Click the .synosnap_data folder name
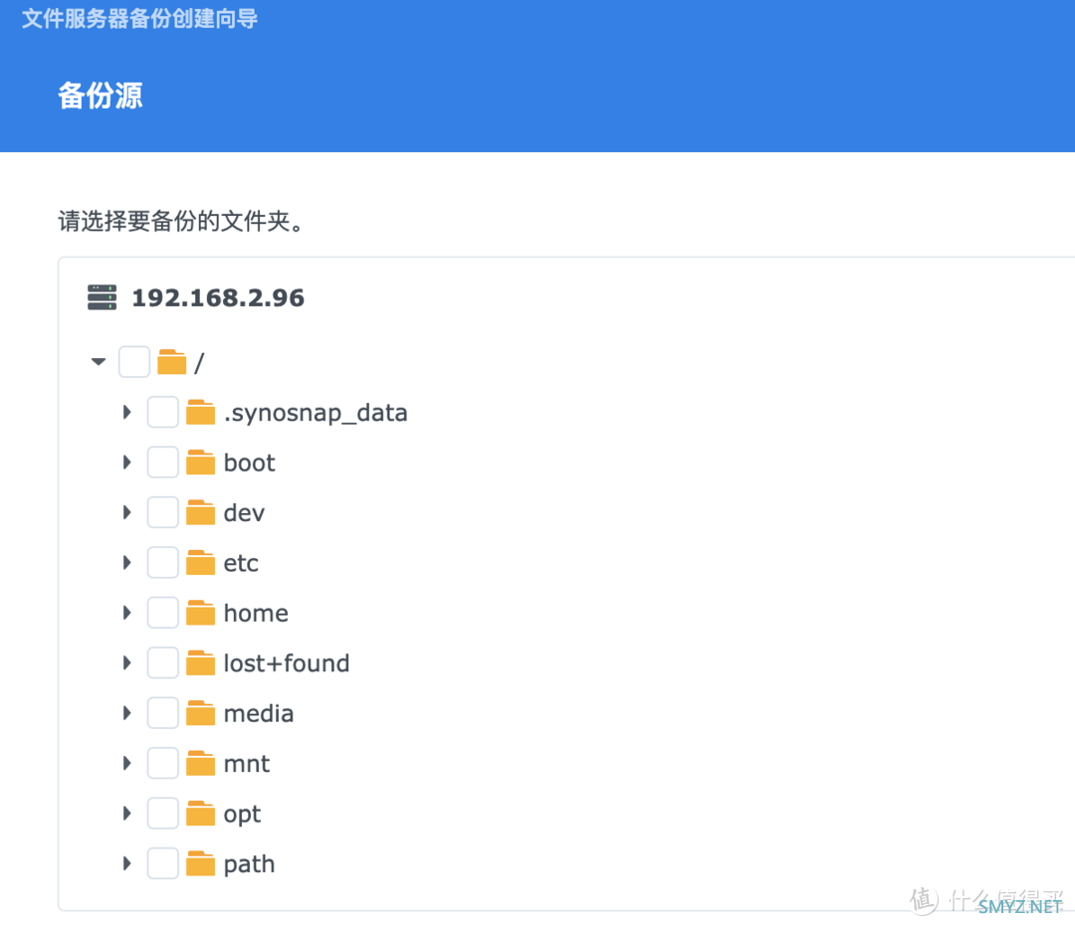This screenshot has height=926, width=1075. coord(317,413)
